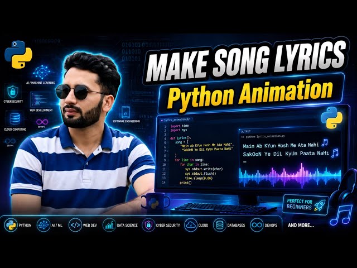The image size is (357, 268).
Task: Click the 'PYTHON' label in bottom bar
Action: tap(25, 225)
